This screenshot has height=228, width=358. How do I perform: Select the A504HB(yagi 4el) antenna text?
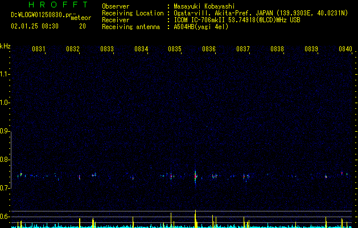click(201, 27)
